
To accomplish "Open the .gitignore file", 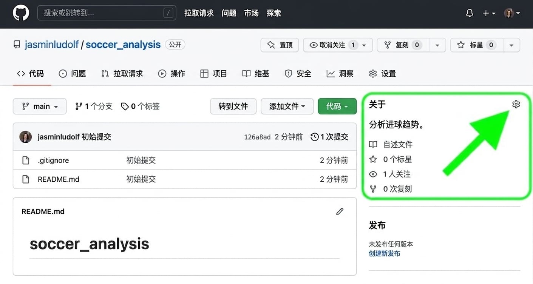I will (53, 161).
